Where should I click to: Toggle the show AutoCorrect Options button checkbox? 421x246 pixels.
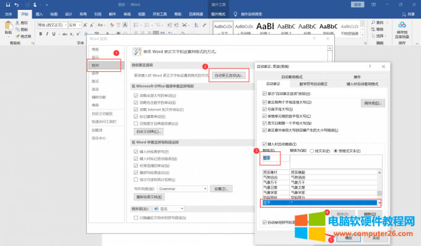tap(264, 93)
